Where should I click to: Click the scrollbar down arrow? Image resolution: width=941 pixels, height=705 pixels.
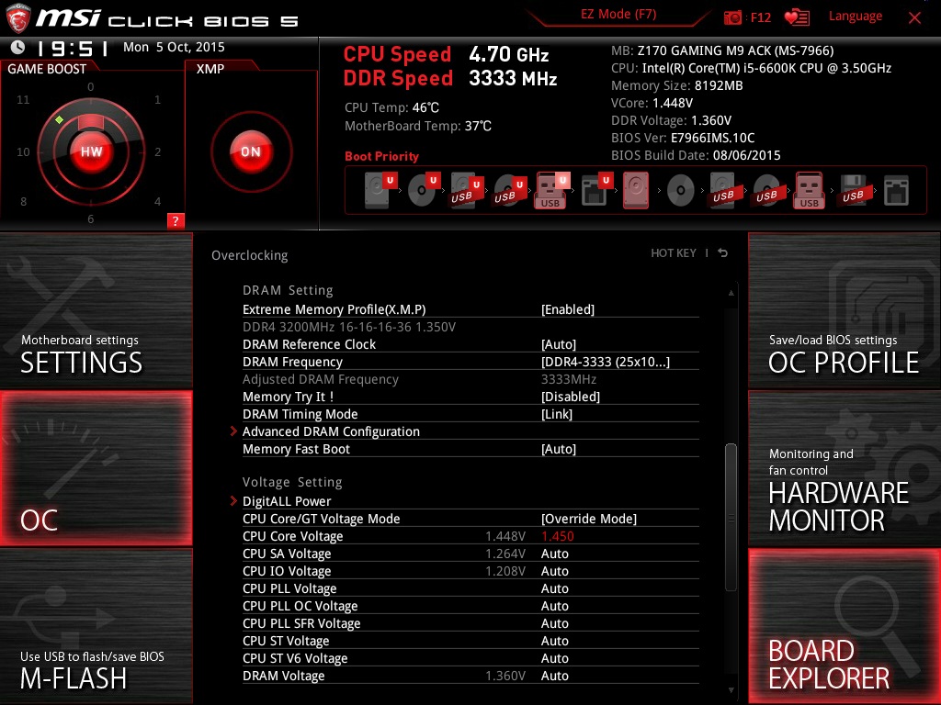[731, 690]
